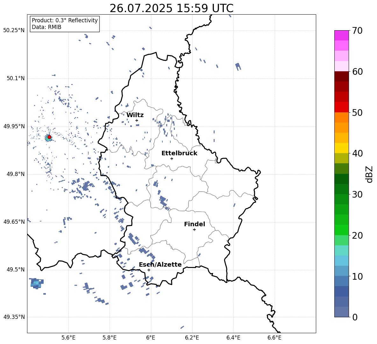
Task: Click the 49.5°N latitude label
Action: (x=15, y=270)
